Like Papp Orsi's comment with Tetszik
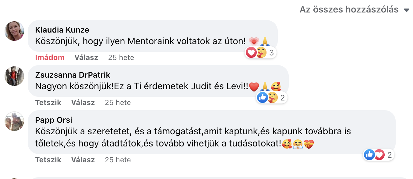Image resolution: width=413 pixels, height=179 pixels. point(48,160)
